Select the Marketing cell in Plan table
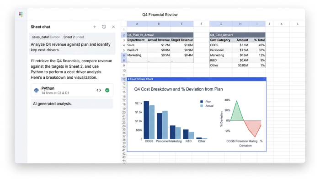Image resolution: width=320 pixels, height=179 pixels. (137, 55)
